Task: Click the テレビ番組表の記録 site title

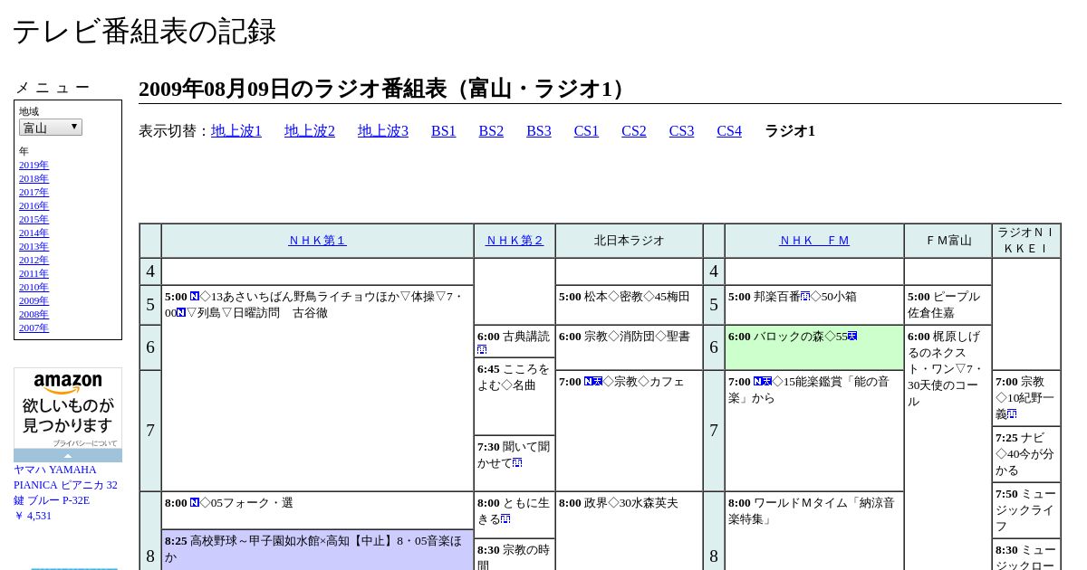Action: [x=144, y=32]
